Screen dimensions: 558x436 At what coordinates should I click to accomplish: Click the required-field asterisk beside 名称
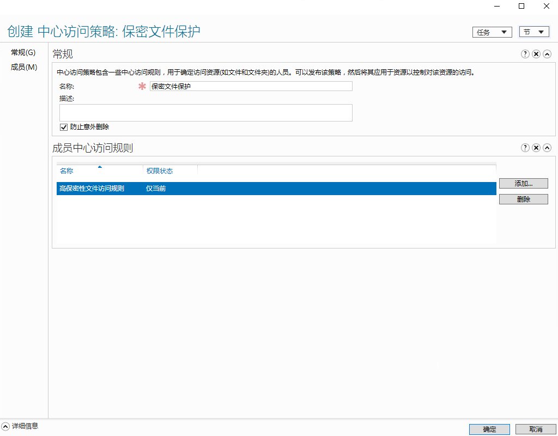[x=141, y=86]
